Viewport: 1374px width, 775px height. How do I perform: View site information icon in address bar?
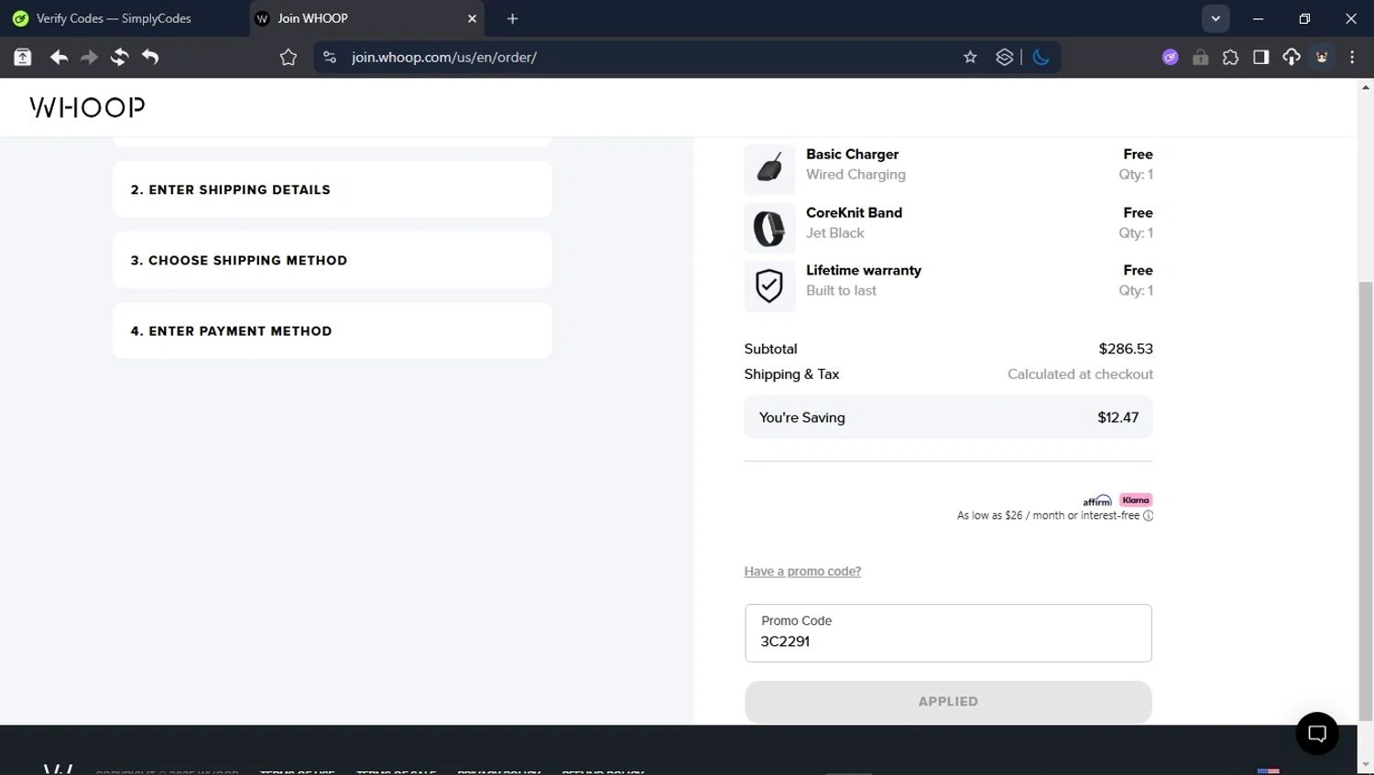[330, 57]
